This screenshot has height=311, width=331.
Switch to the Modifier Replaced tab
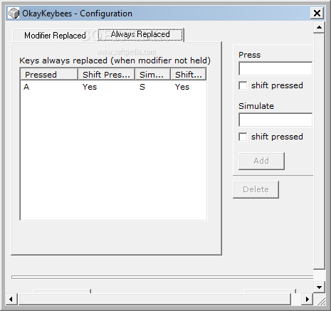[55, 36]
